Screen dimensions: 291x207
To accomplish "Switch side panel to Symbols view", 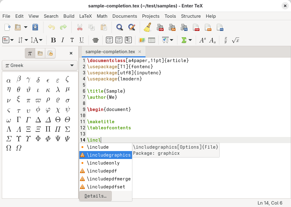I will 30,53.
